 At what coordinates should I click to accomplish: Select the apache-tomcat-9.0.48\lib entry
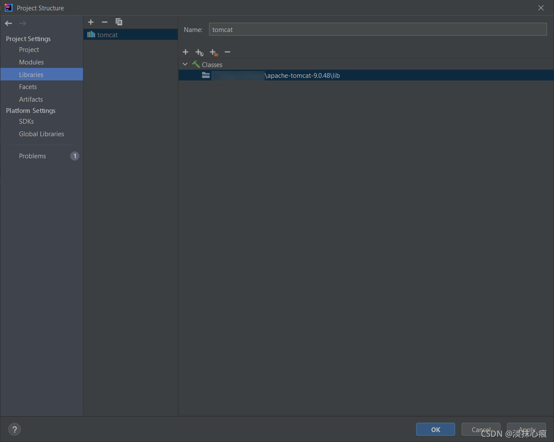(366, 75)
